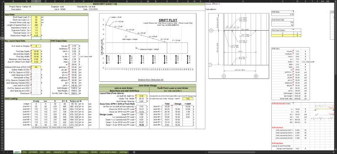Click the 'Bay Layout Input Data:' header
This screenshot has width=337, height=154.
(27, 40)
